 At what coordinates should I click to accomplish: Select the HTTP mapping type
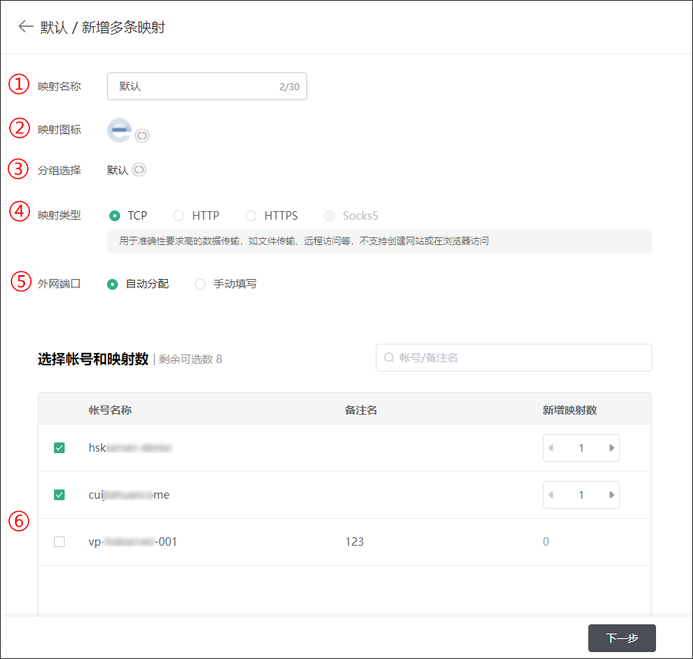(x=179, y=216)
